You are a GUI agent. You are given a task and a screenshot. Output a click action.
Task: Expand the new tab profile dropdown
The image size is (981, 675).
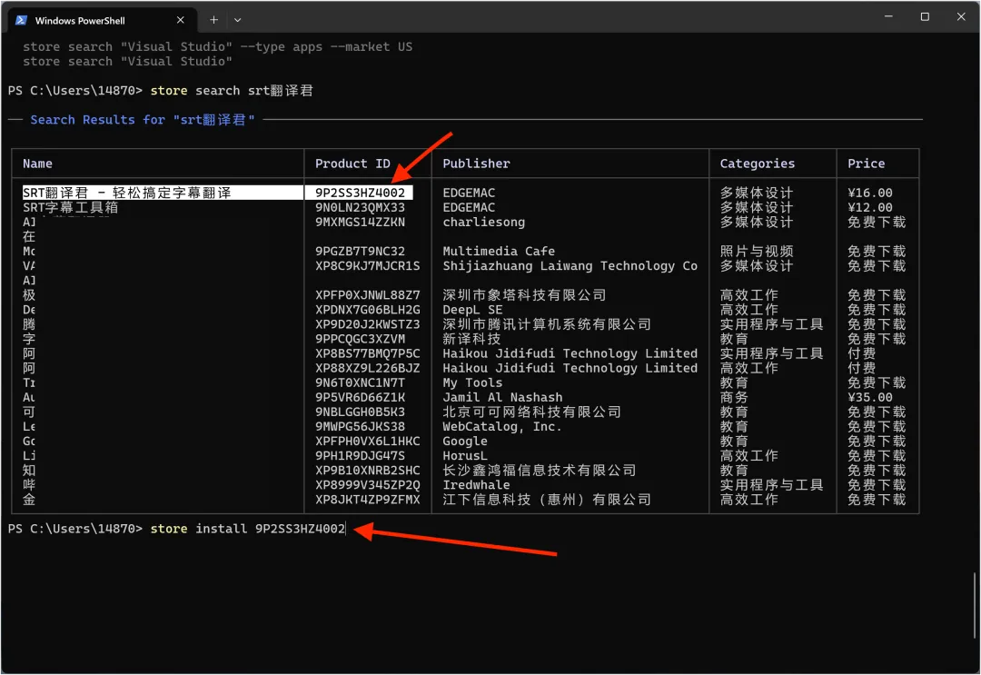tap(238, 20)
